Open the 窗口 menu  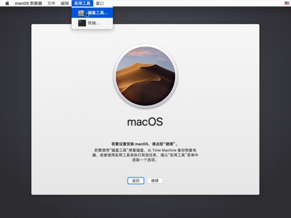[100, 3]
